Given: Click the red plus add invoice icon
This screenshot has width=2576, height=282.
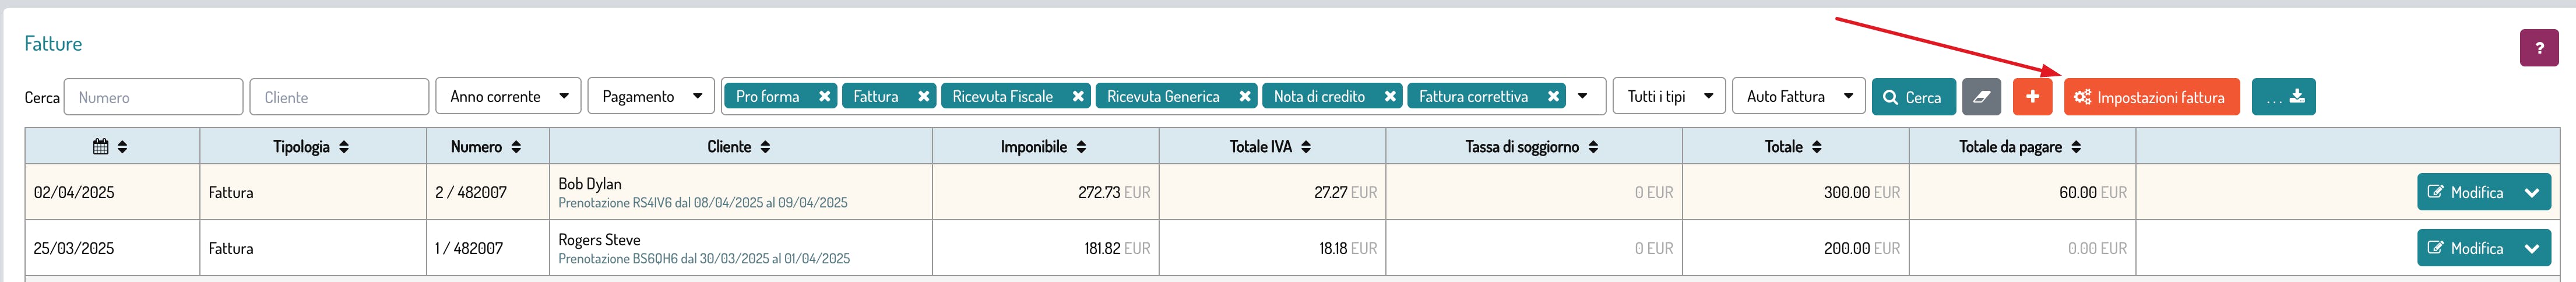Looking at the screenshot, I should (2032, 97).
